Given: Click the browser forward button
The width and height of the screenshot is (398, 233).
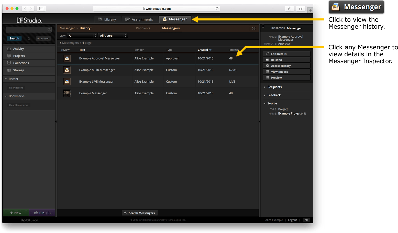Looking at the screenshot, I should pos(31,8).
